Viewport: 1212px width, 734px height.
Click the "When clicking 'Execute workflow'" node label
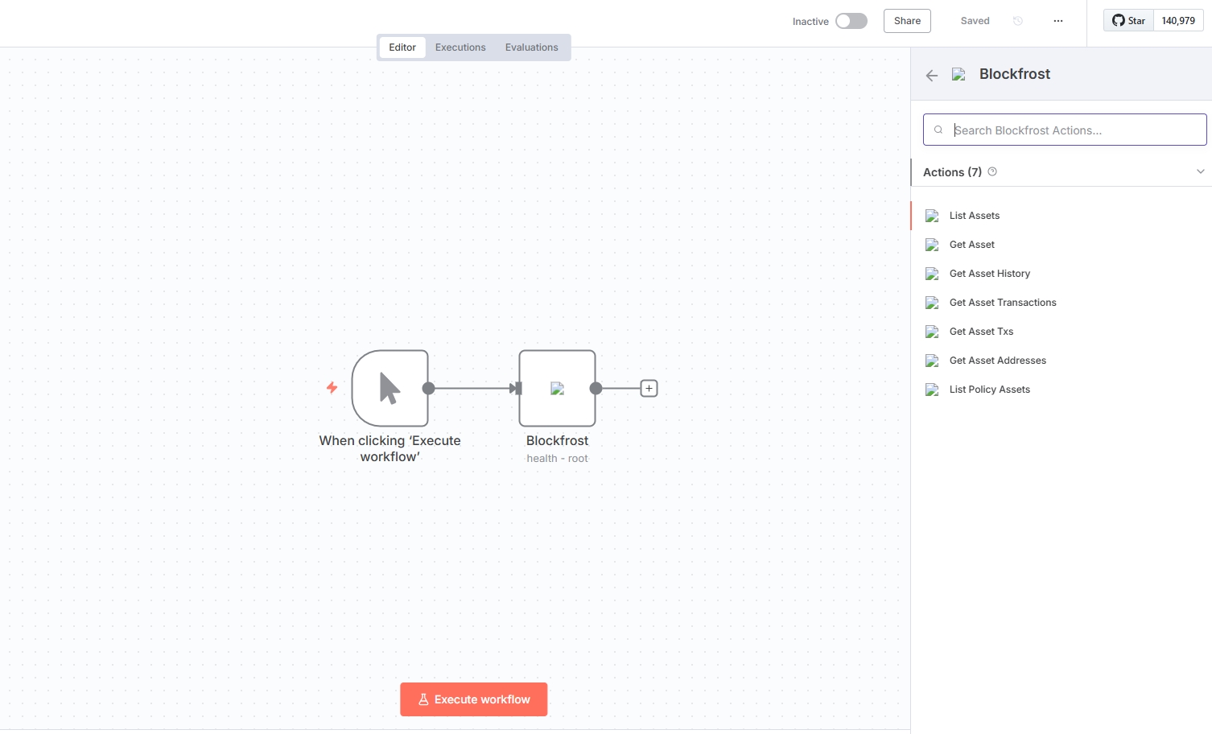point(390,448)
